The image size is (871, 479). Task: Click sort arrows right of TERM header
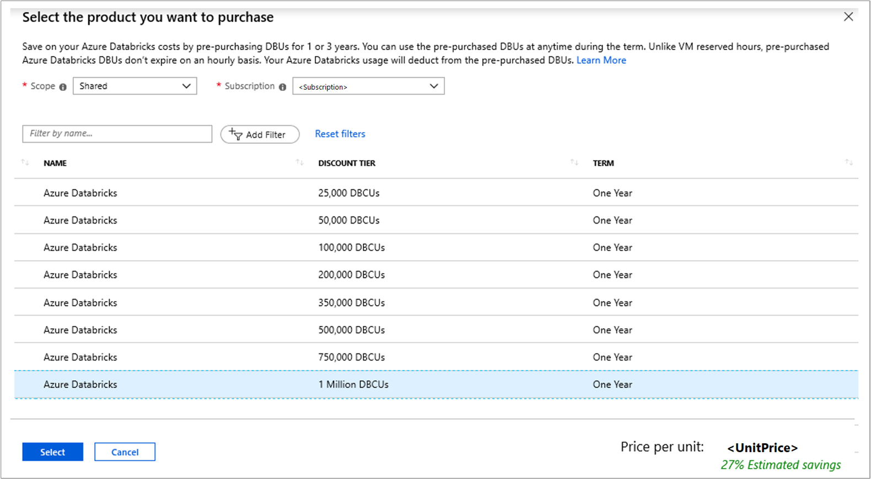tap(848, 162)
